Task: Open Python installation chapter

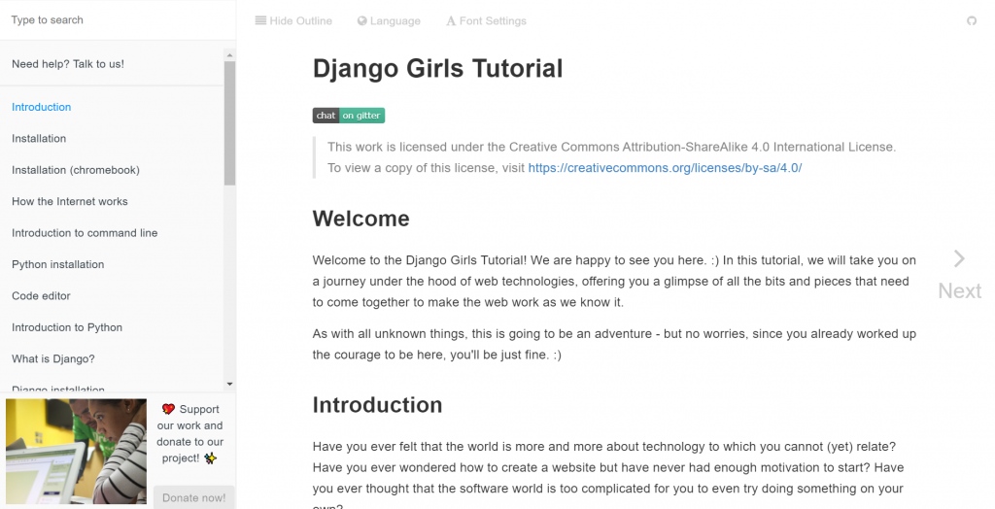Action: coord(57,264)
